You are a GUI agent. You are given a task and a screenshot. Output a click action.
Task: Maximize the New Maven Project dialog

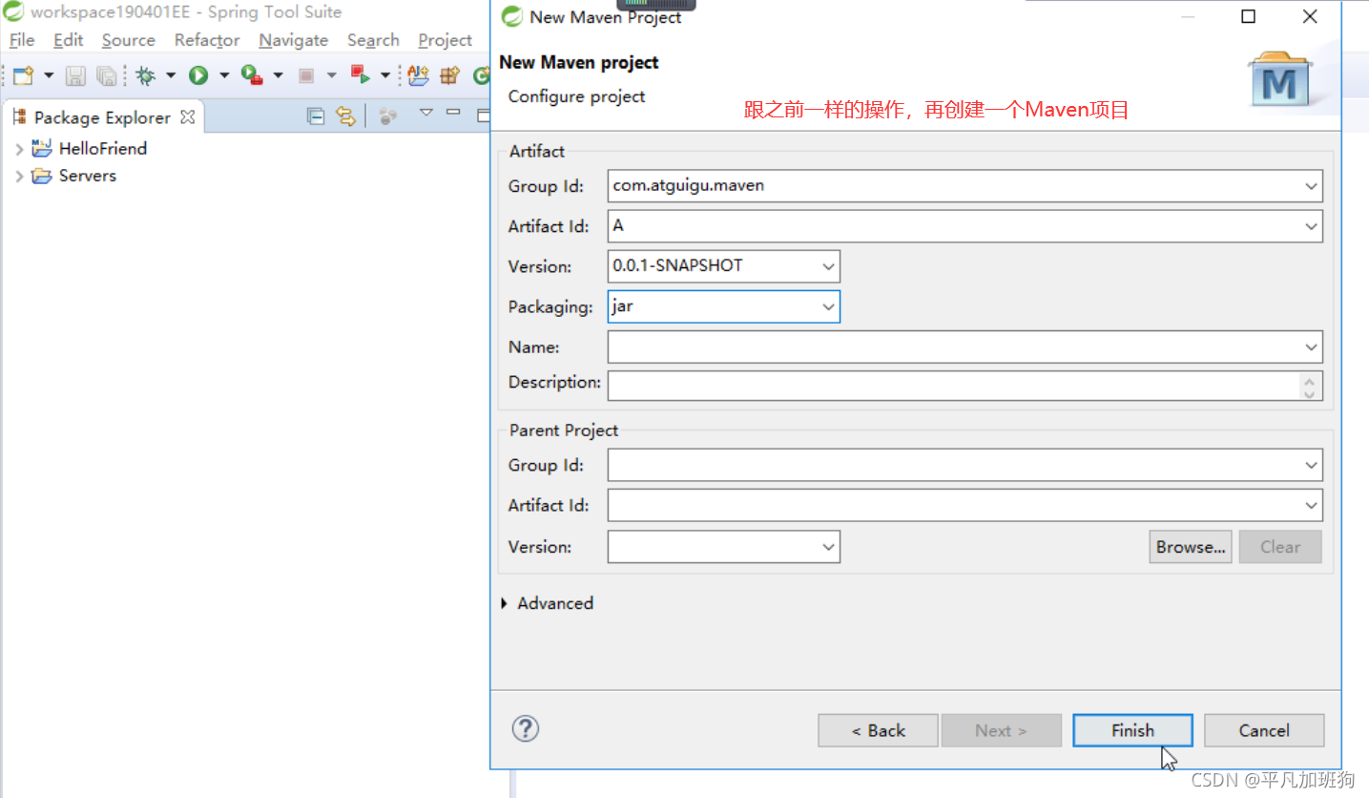coord(1248,16)
